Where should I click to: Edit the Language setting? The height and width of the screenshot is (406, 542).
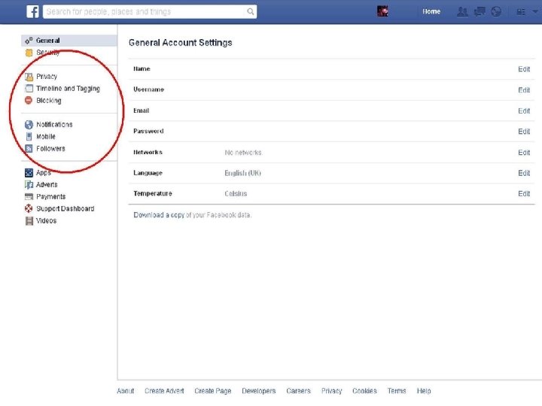pyautogui.click(x=524, y=173)
